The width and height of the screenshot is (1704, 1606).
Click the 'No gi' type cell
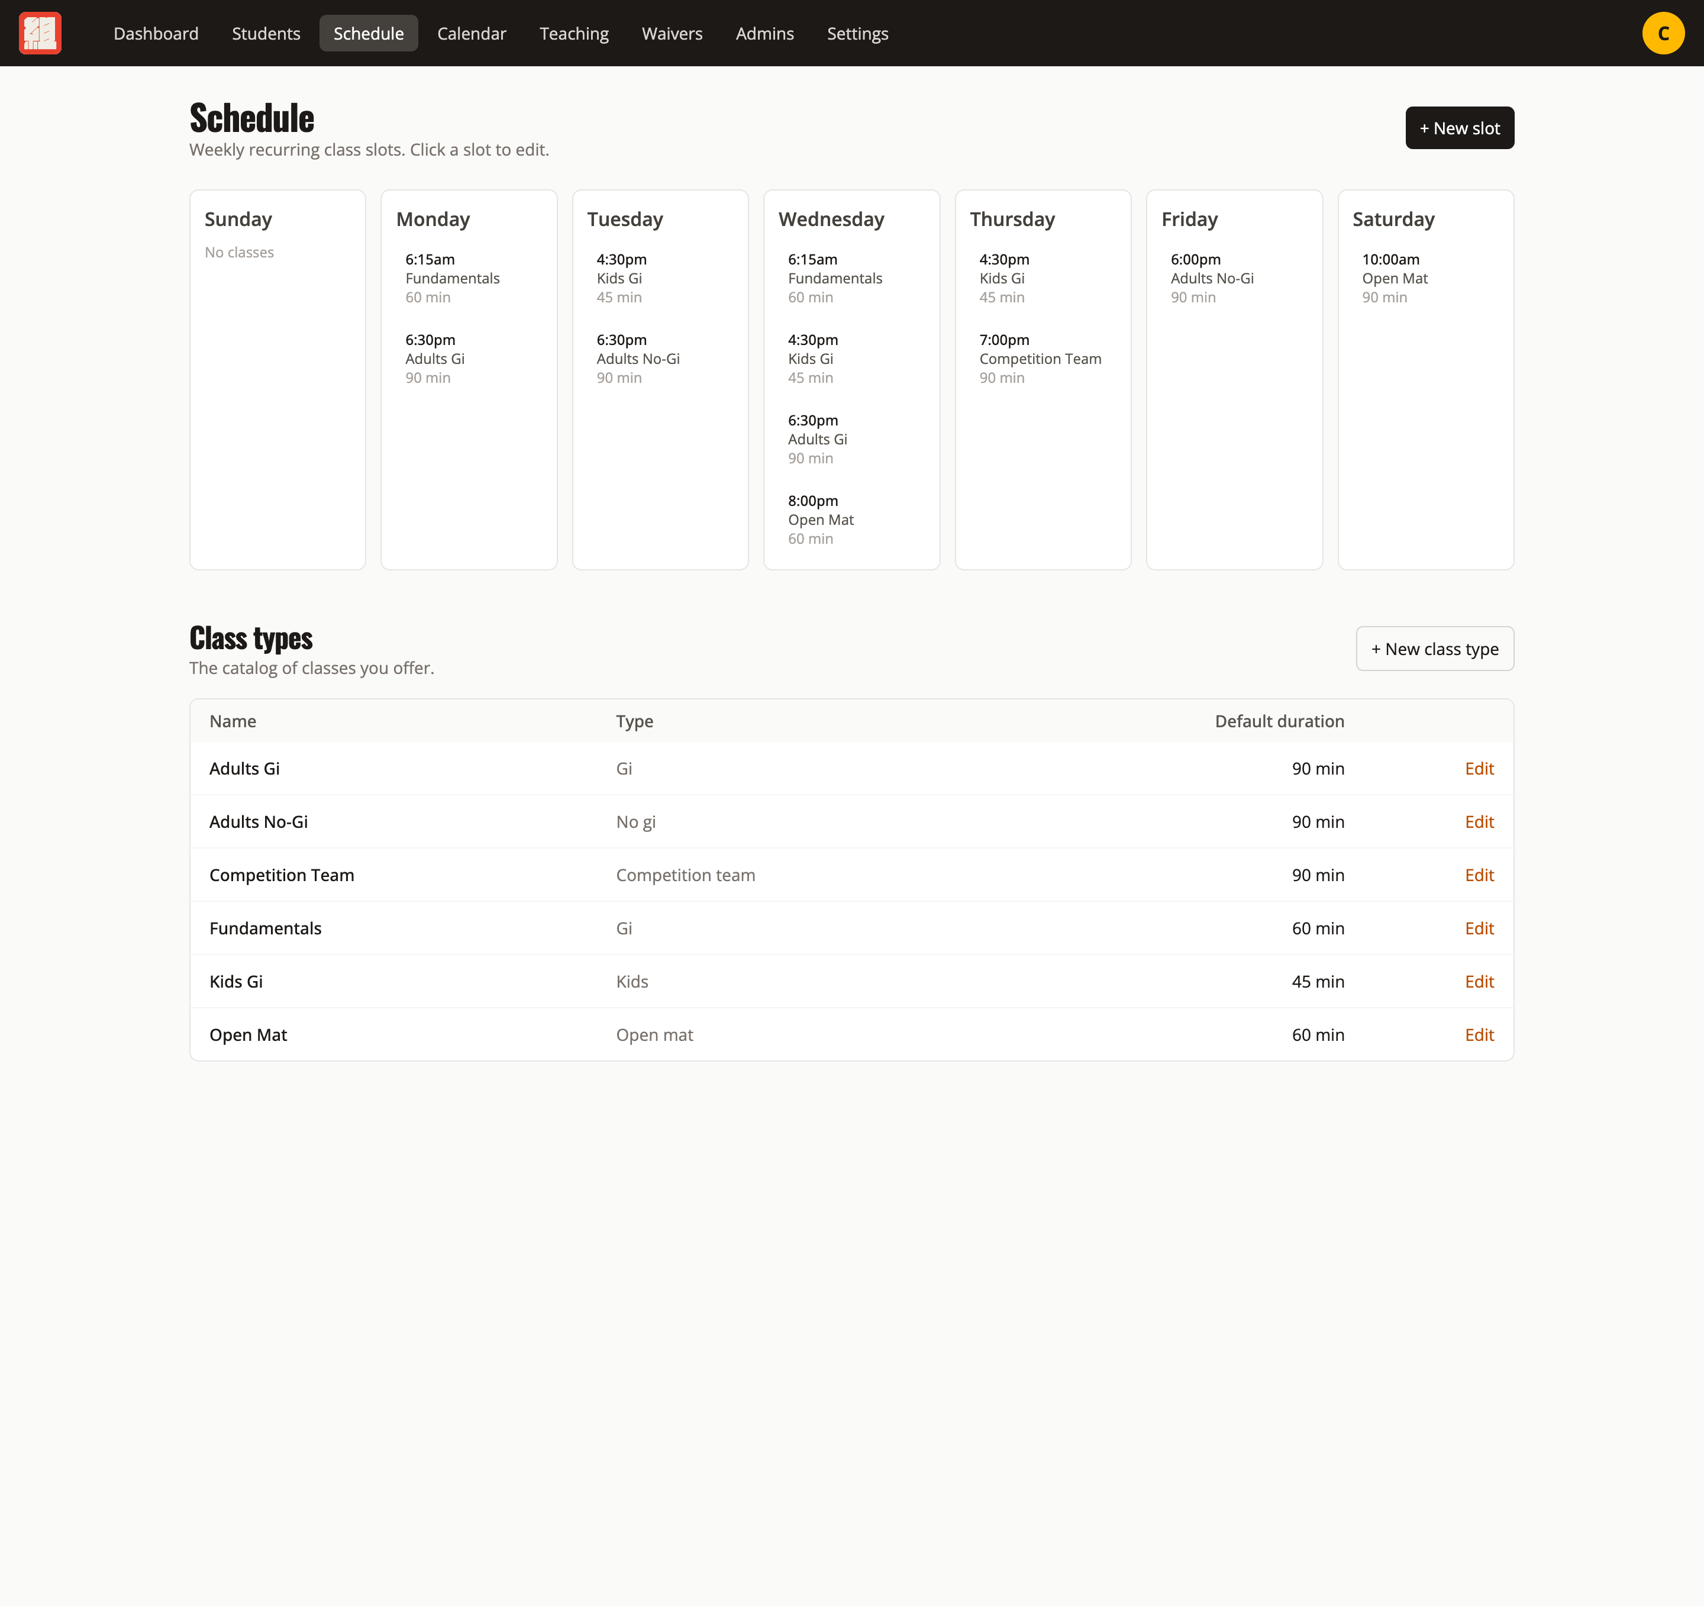coord(635,821)
